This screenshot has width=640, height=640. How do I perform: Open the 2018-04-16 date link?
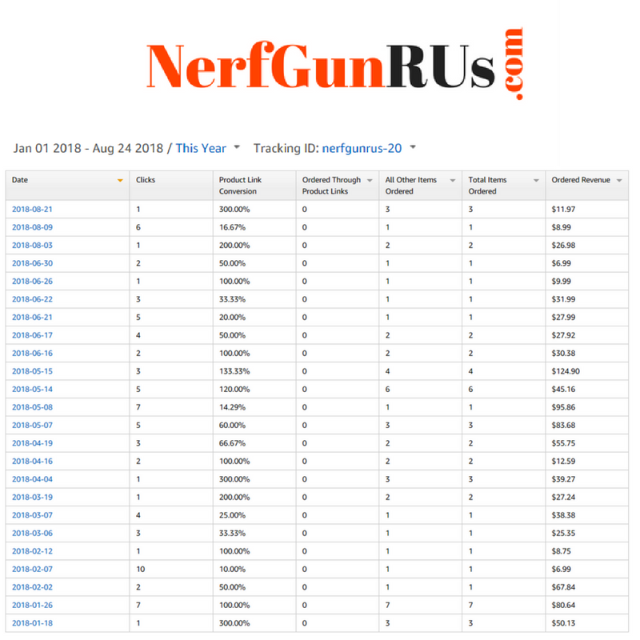click(x=32, y=462)
